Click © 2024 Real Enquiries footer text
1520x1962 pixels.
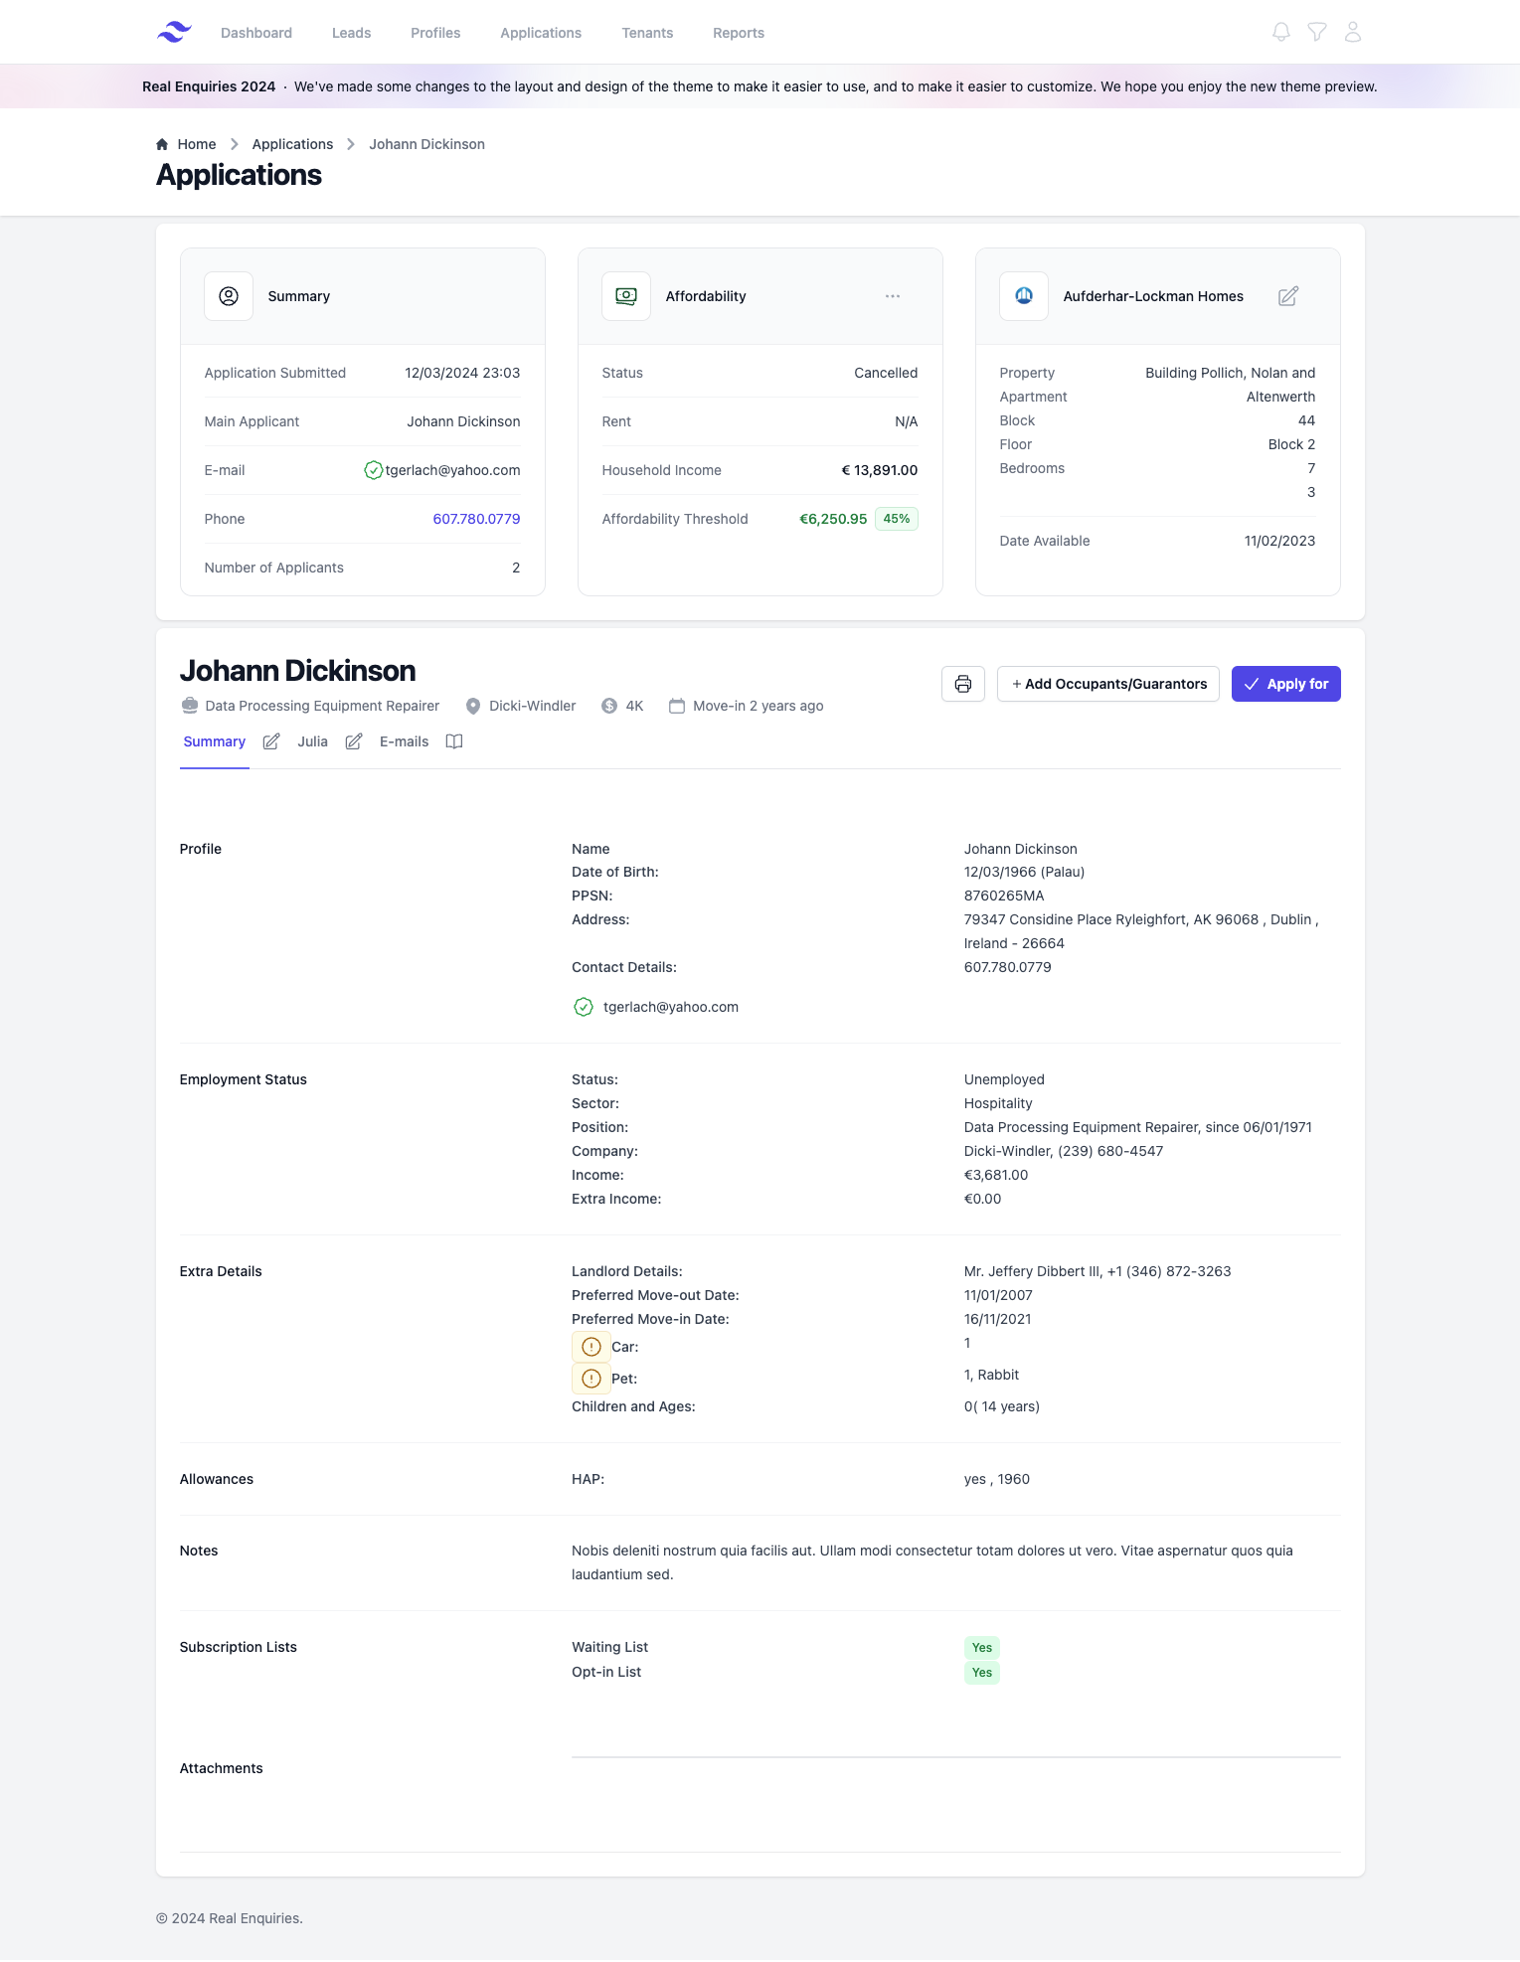click(230, 1918)
